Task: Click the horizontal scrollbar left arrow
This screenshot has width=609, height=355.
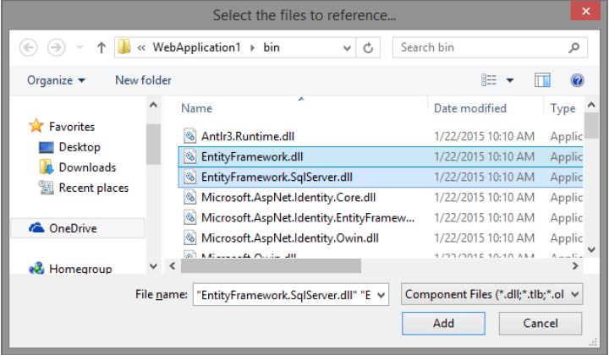Action: [173, 266]
